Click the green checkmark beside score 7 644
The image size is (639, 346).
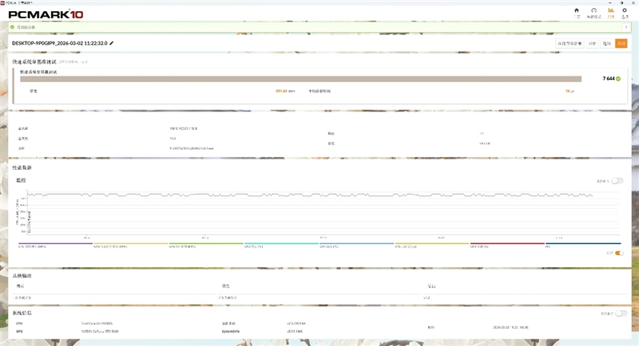pos(618,79)
